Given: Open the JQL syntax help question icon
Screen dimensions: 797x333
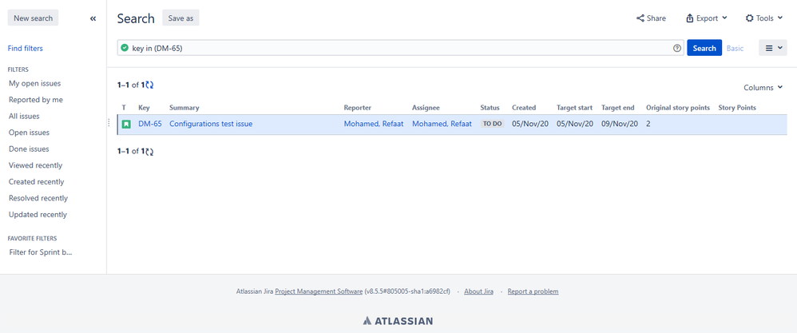Looking at the screenshot, I should point(677,48).
